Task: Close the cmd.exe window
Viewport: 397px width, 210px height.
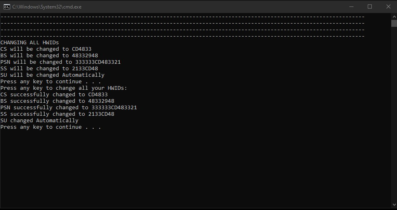Action: point(388,6)
